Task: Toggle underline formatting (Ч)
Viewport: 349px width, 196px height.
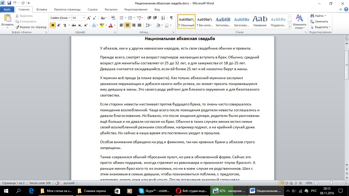Action: pyautogui.click(x=65, y=25)
